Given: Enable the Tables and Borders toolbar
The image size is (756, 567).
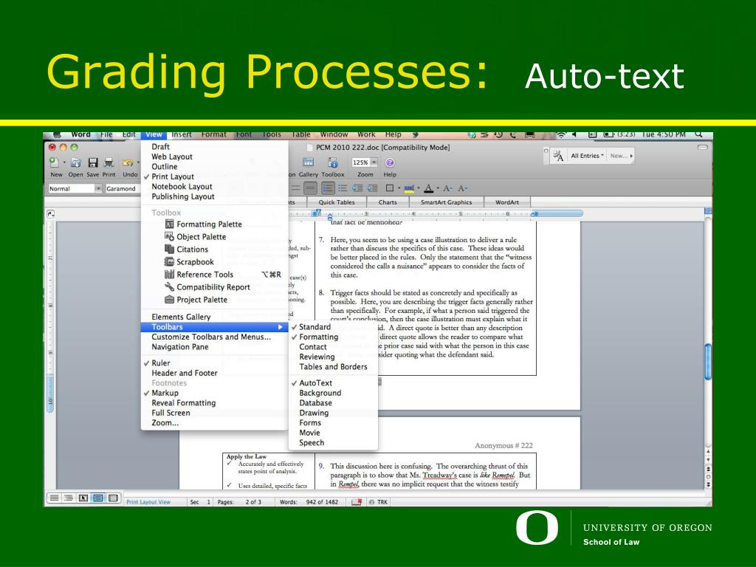Looking at the screenshot, I should [333, 366].
